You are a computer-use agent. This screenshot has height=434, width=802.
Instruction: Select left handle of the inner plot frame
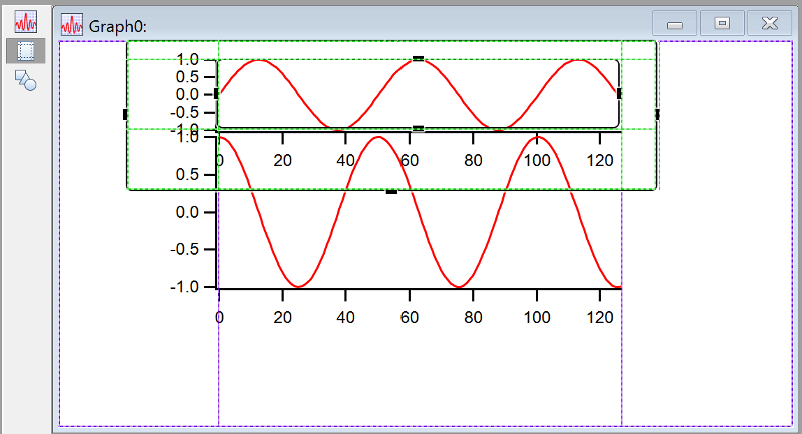(216, 93)
